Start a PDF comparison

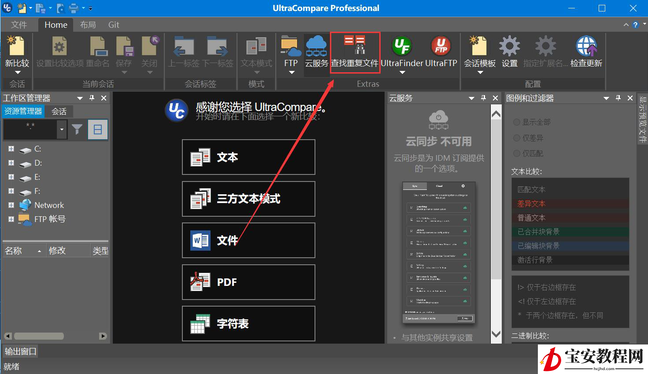click(x=248, y=282)
